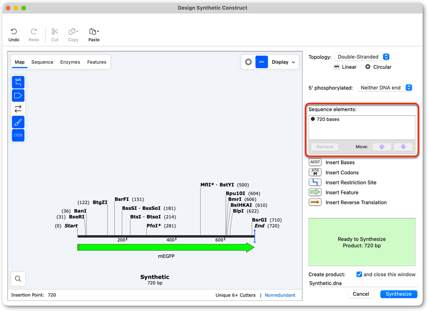428x311 pixels.
Task: Open the Copy options dropdown arrow
Action: (x=77, y=31)
